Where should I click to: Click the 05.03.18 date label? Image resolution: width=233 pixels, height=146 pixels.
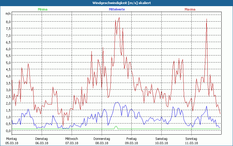(x=12, y=143)
